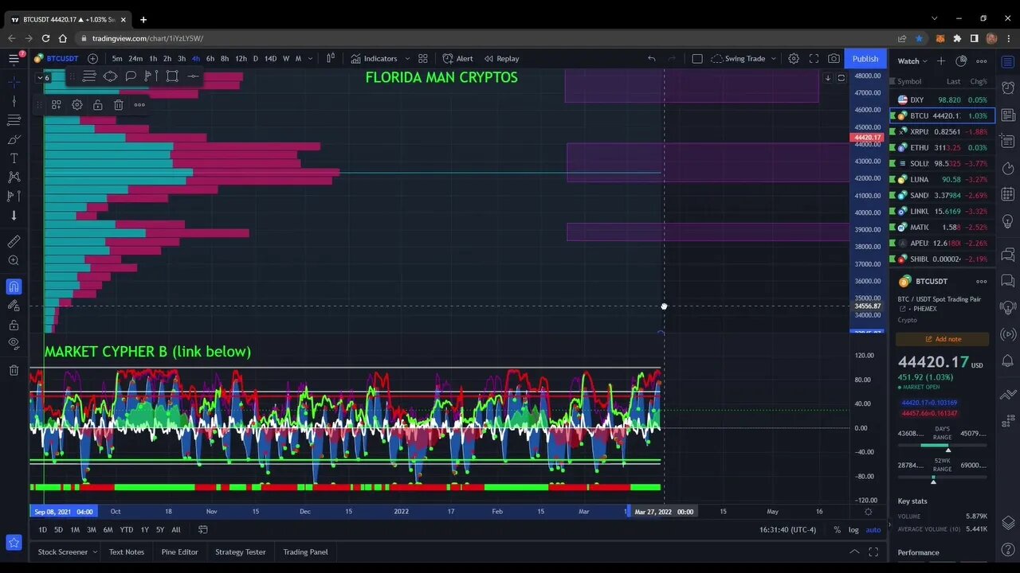Select the 4h timeframe
The image size is (1020, 573).
point(196,58)
